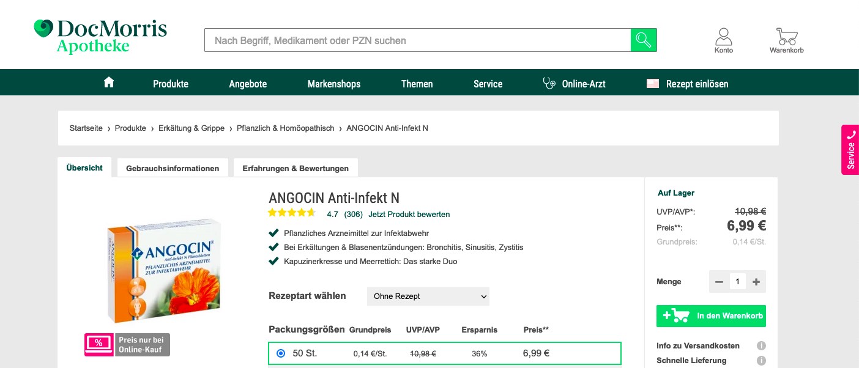This screenshot has width=859, height=368.
Task: Click the DocMorris Apotheke logo
Action: click(x=100, y=37)
